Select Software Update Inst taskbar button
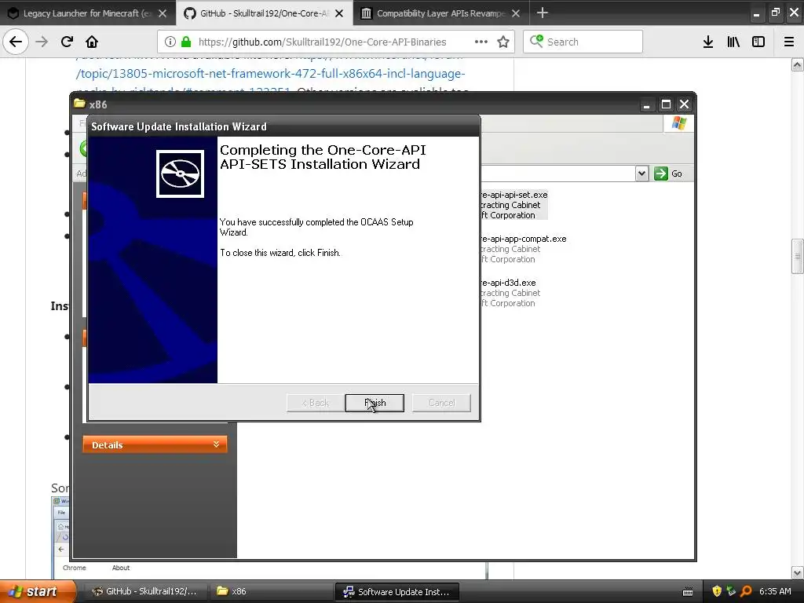 point(397,591)
